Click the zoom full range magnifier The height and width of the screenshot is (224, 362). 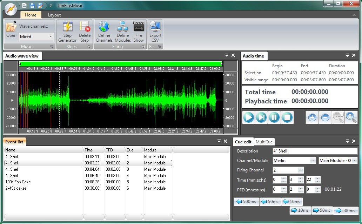(351, 117)
